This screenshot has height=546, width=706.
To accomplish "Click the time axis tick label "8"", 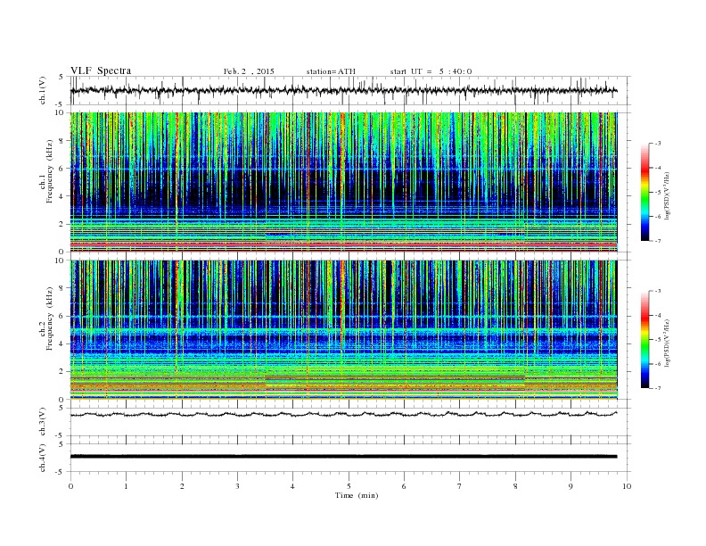I will pos(515,486).
